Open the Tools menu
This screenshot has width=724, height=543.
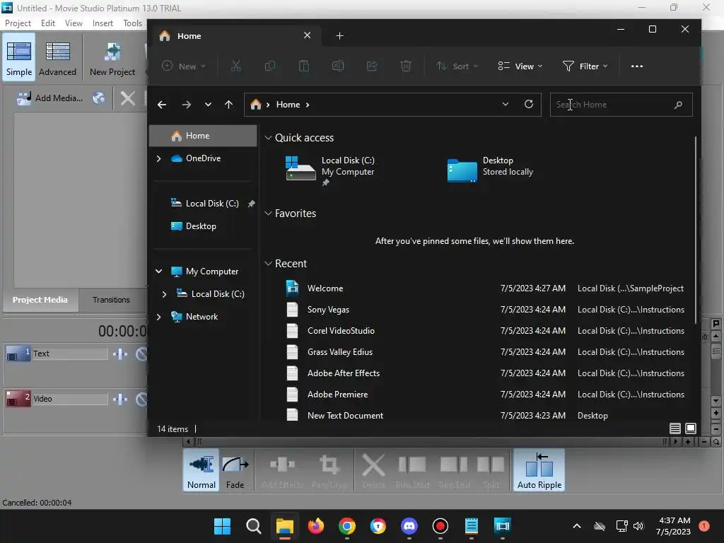coord(132,23)
